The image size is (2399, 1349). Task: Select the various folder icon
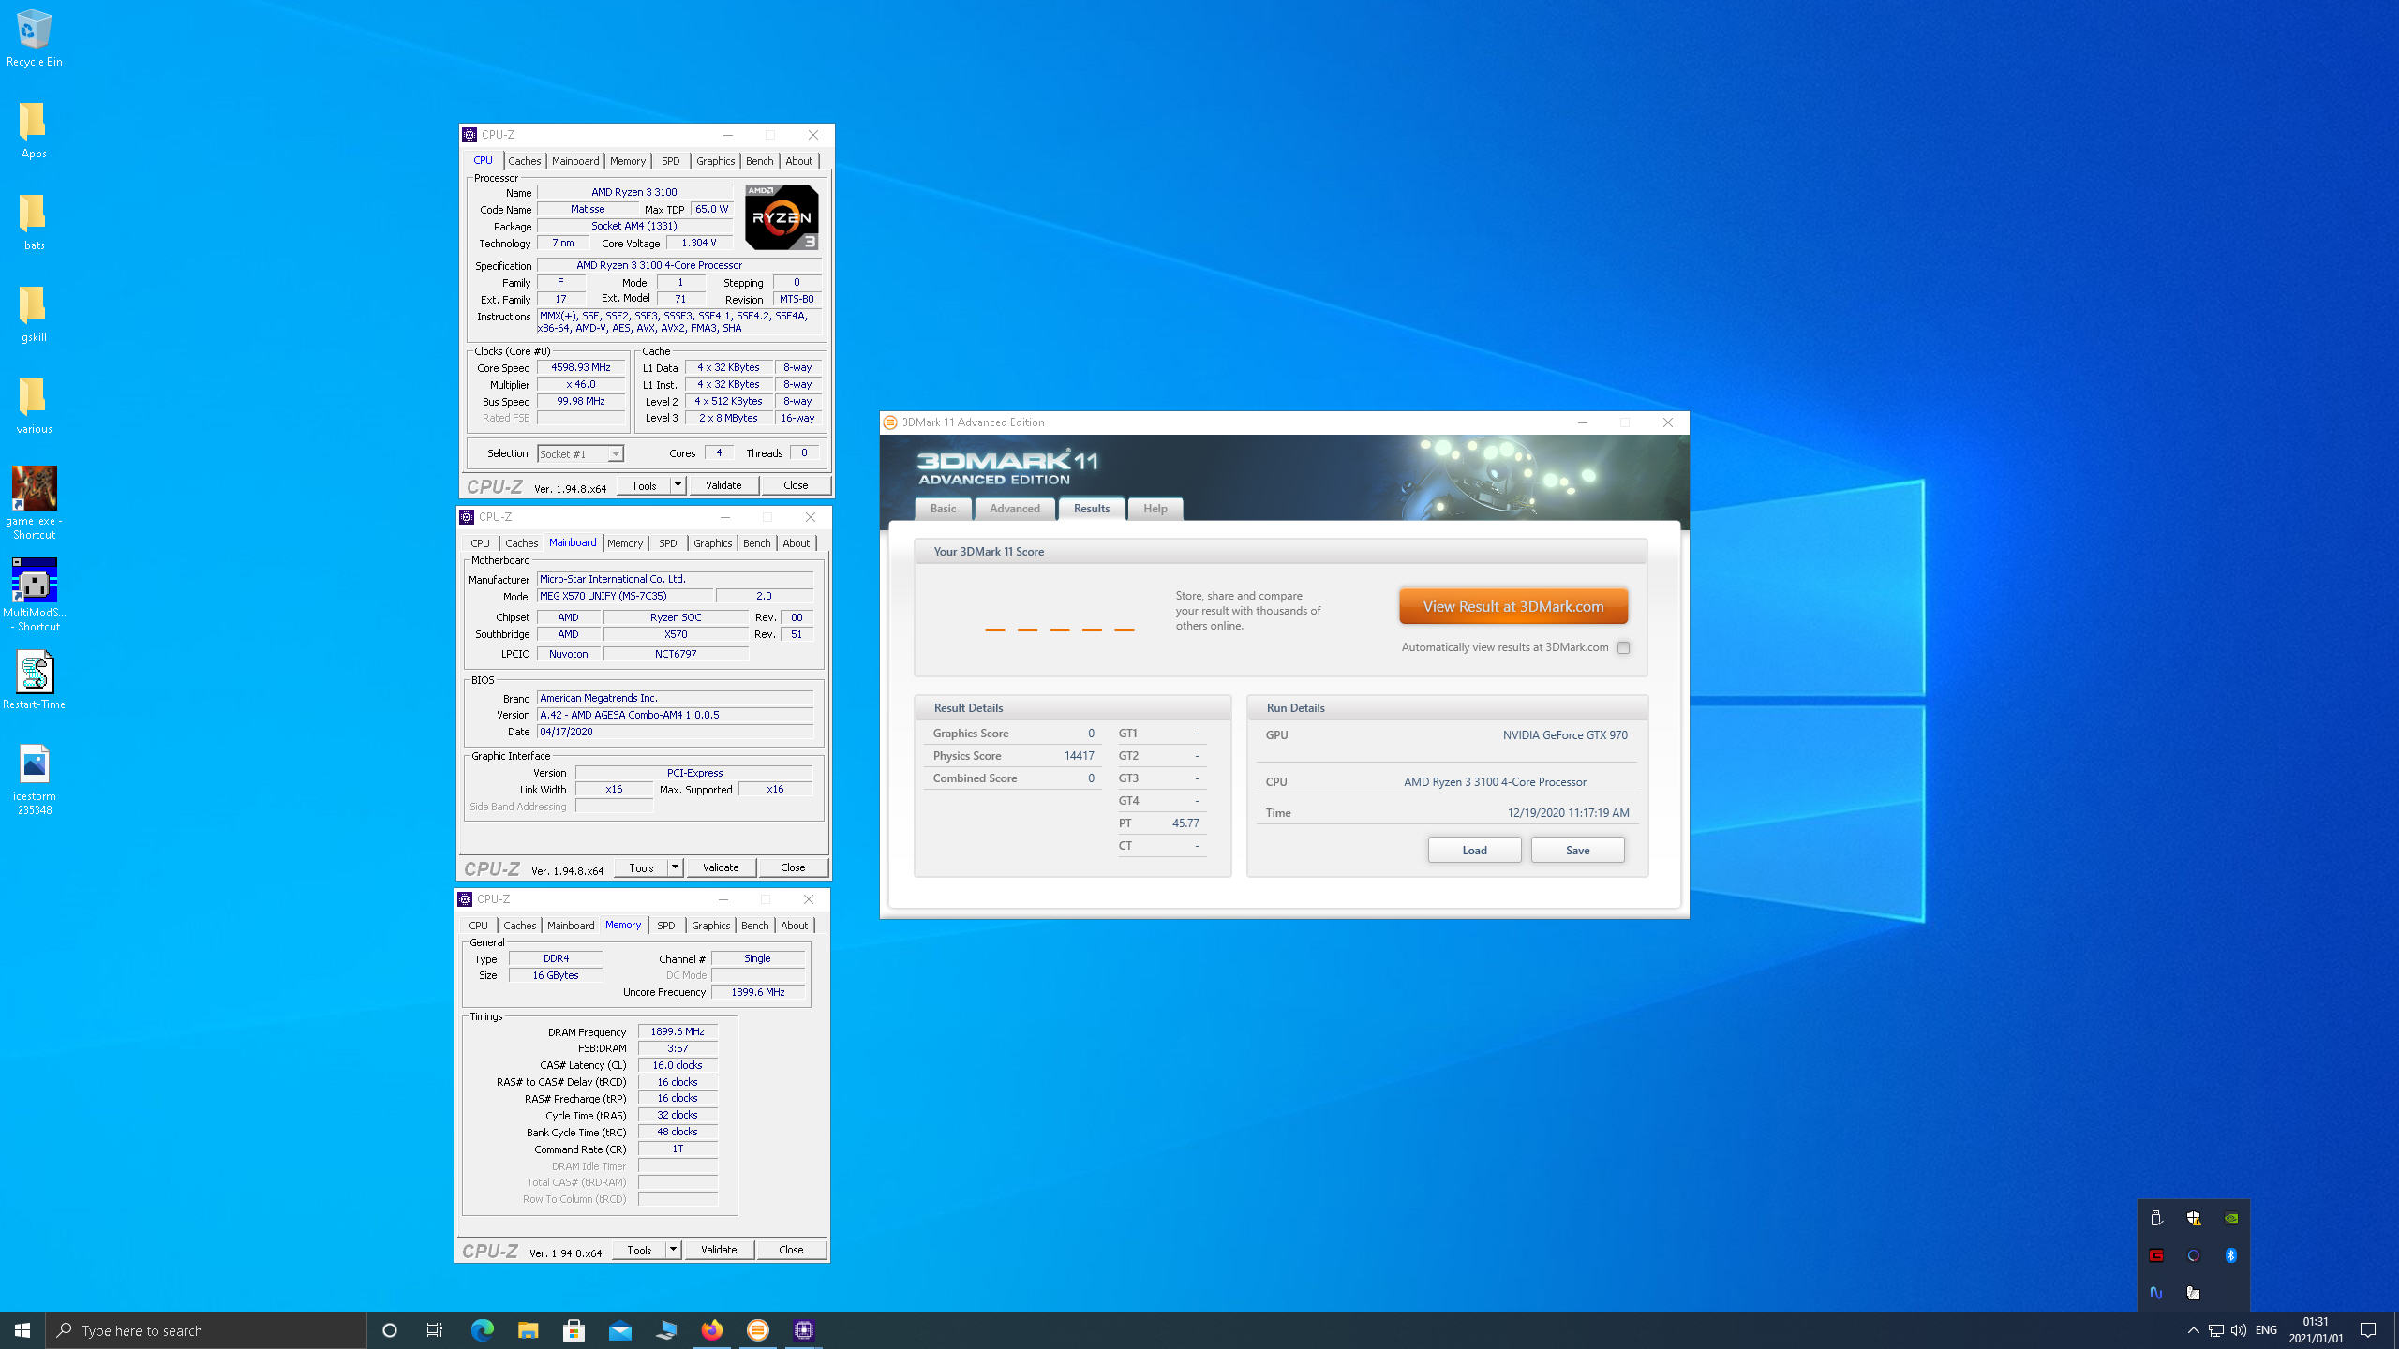34,406
